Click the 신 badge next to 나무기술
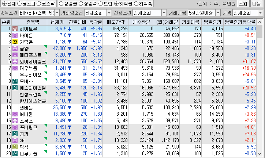Viewport: 265px width, 158px height. [x=15, y=154]
